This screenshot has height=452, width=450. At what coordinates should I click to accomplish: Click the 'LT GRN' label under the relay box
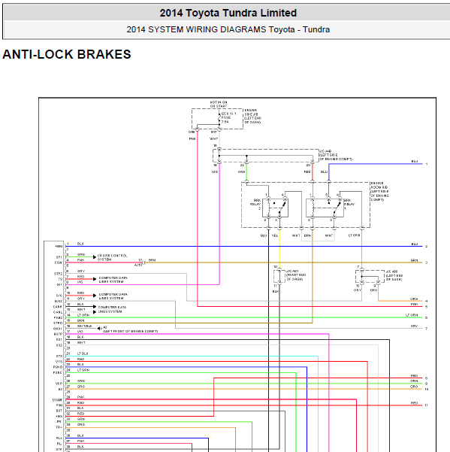point(354,235)
